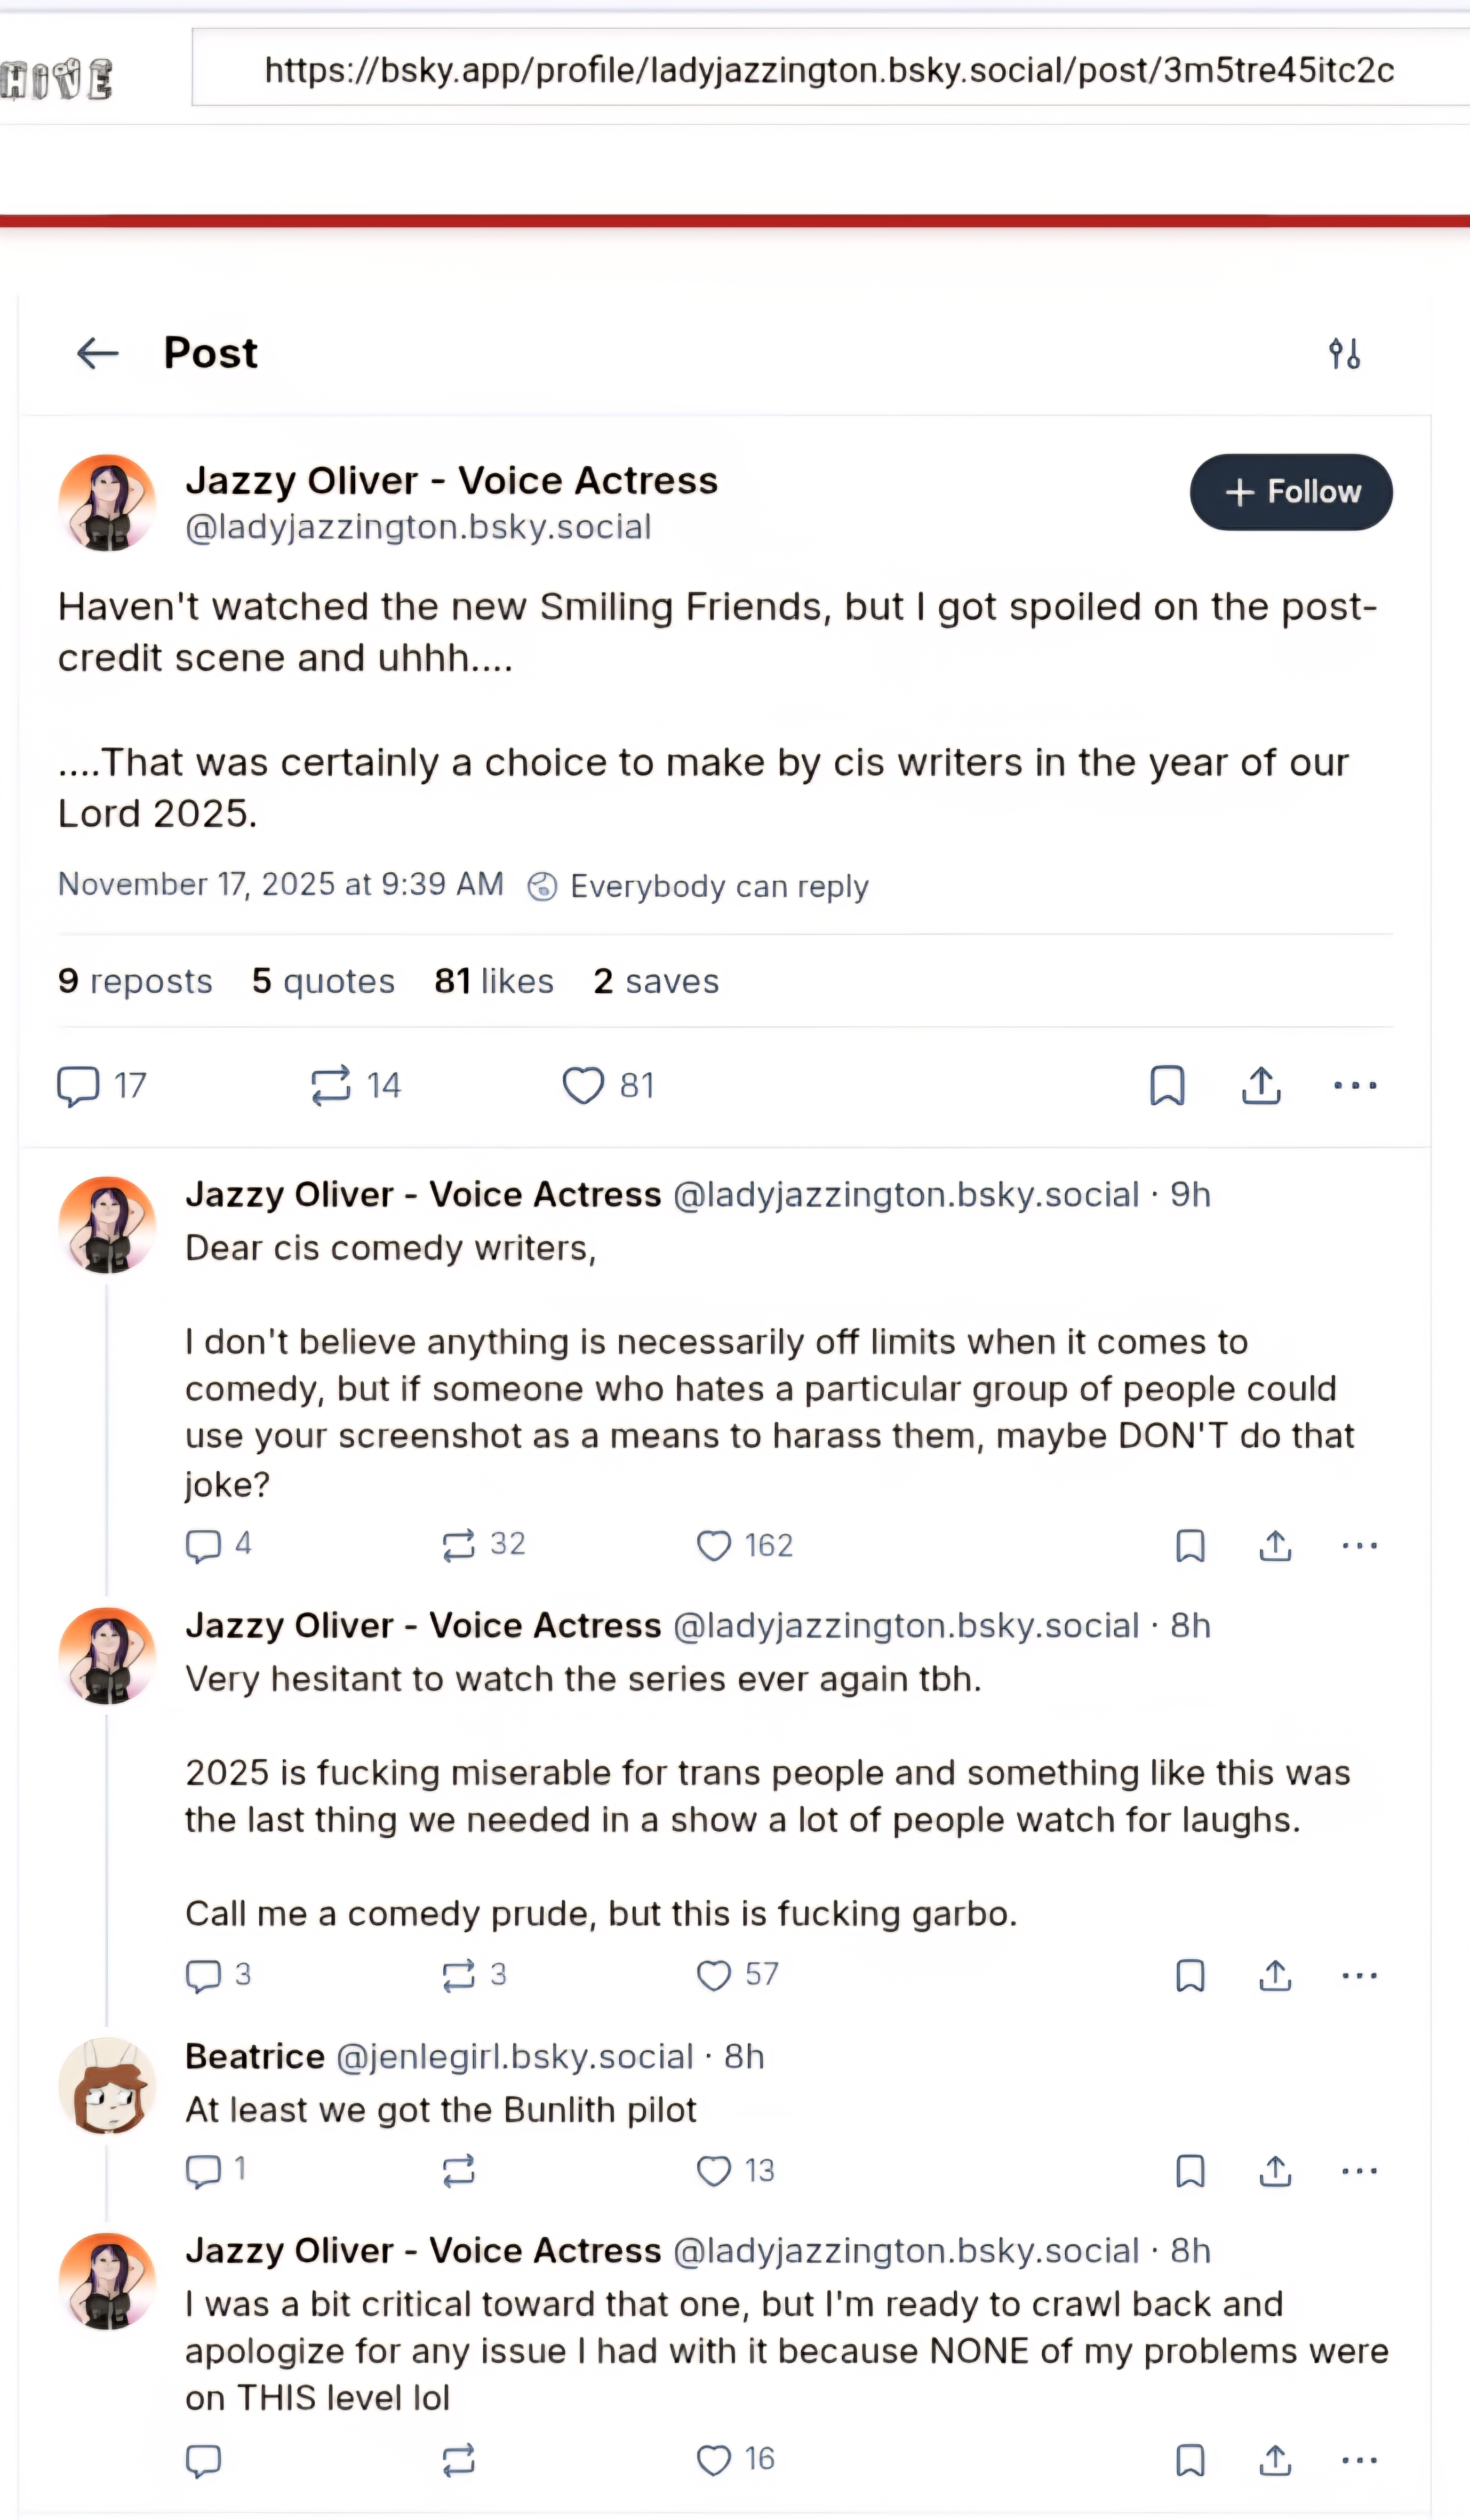
Task: View the 5 quotes list
Action: pyautogui.click(x=323, y=981)
